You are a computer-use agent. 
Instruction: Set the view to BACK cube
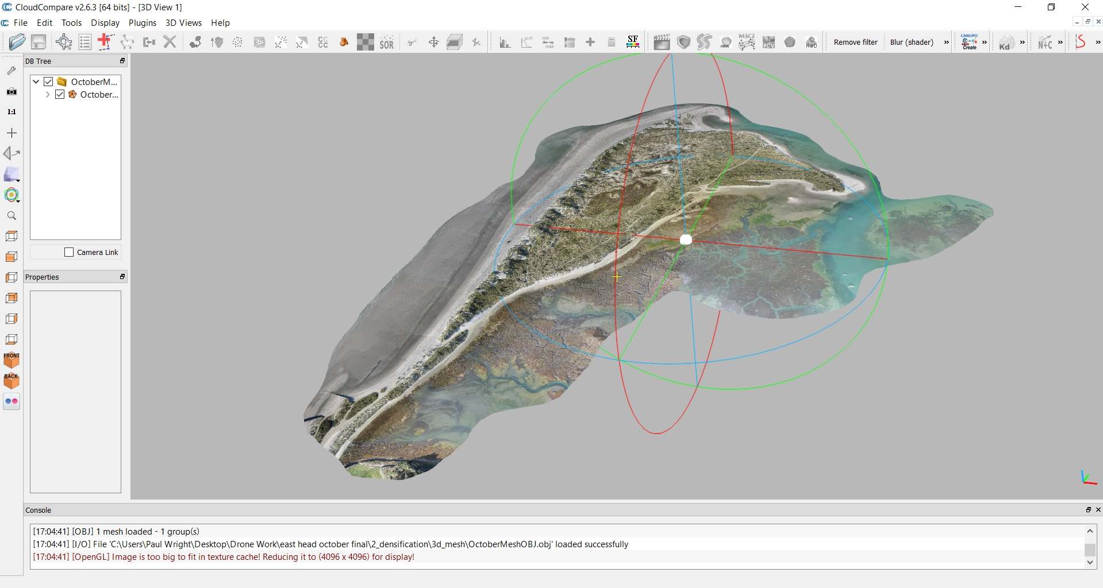pyautogui.click(x=11, y=381)
